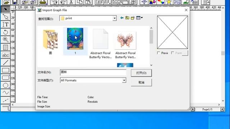Click the colored shapes toolbar icon
230x129 pixels.
tap(152, 2)
